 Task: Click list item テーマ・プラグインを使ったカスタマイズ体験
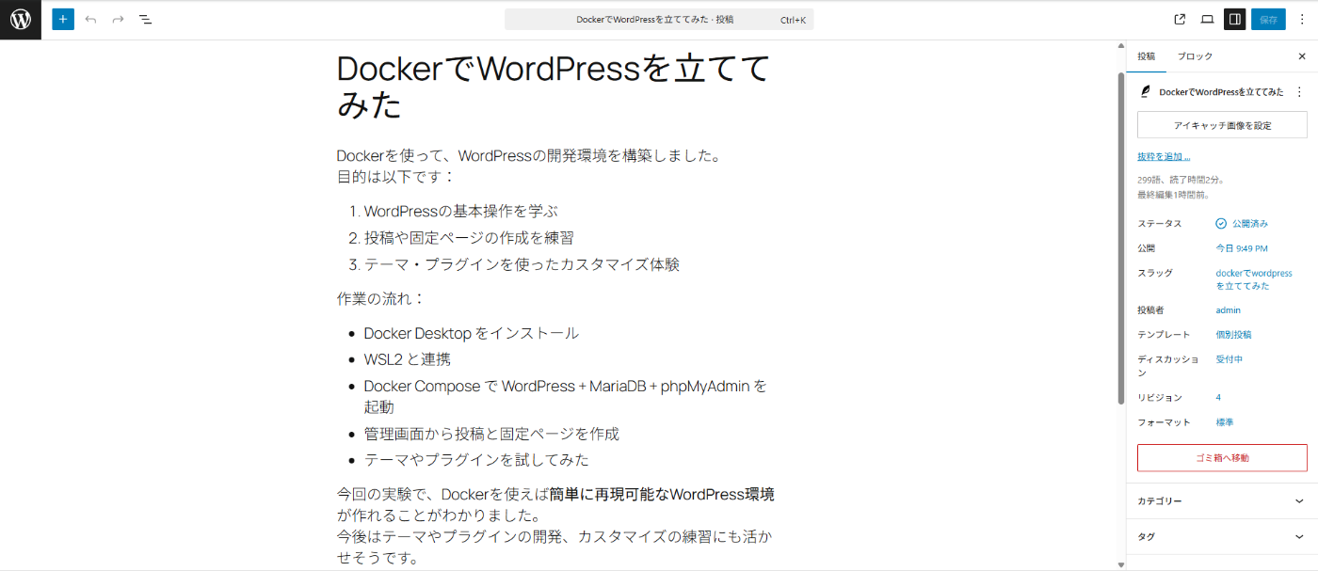click(522, 264)
